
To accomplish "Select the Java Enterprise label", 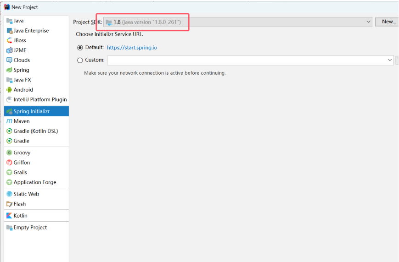I will (31, 31).
